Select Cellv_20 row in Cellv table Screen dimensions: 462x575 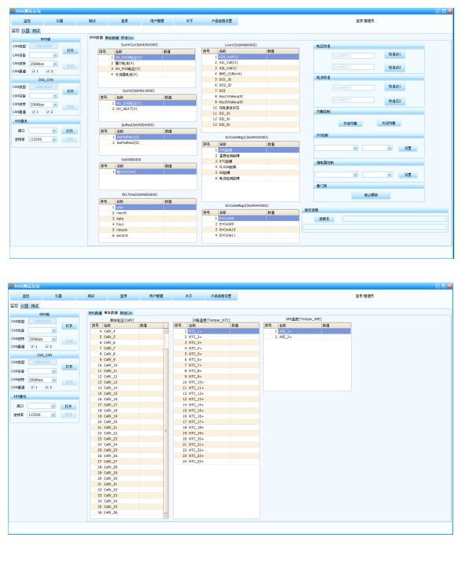pyautogui.click(x=127, y=422)
